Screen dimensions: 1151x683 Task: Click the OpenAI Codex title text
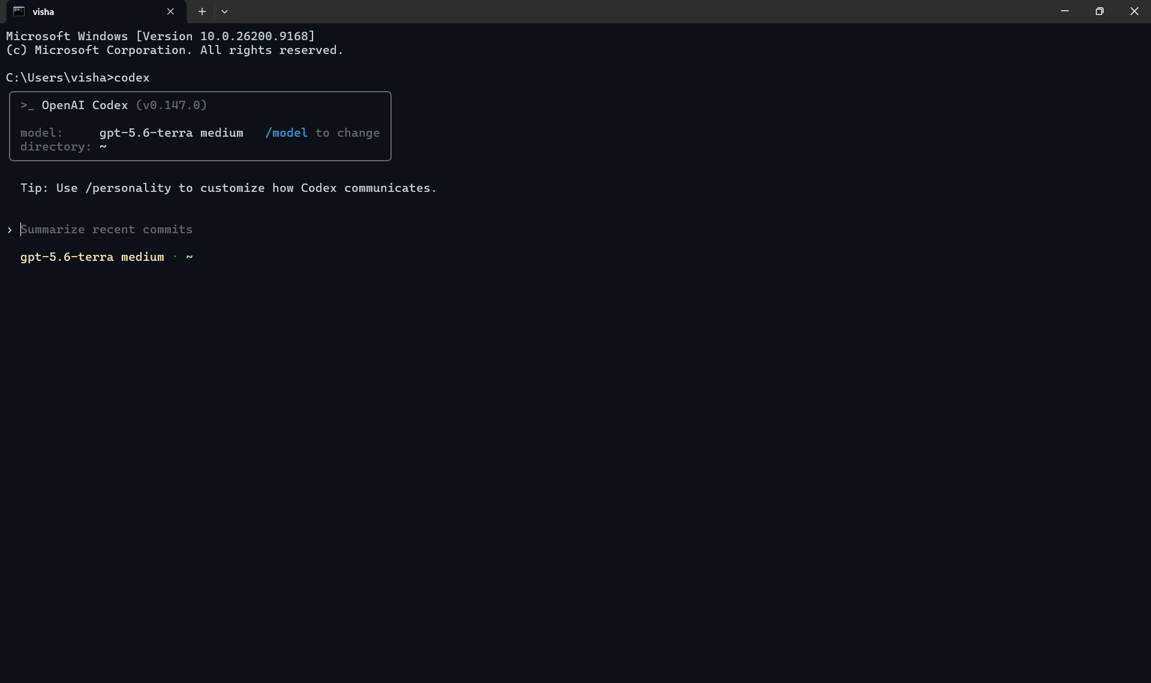85,105
